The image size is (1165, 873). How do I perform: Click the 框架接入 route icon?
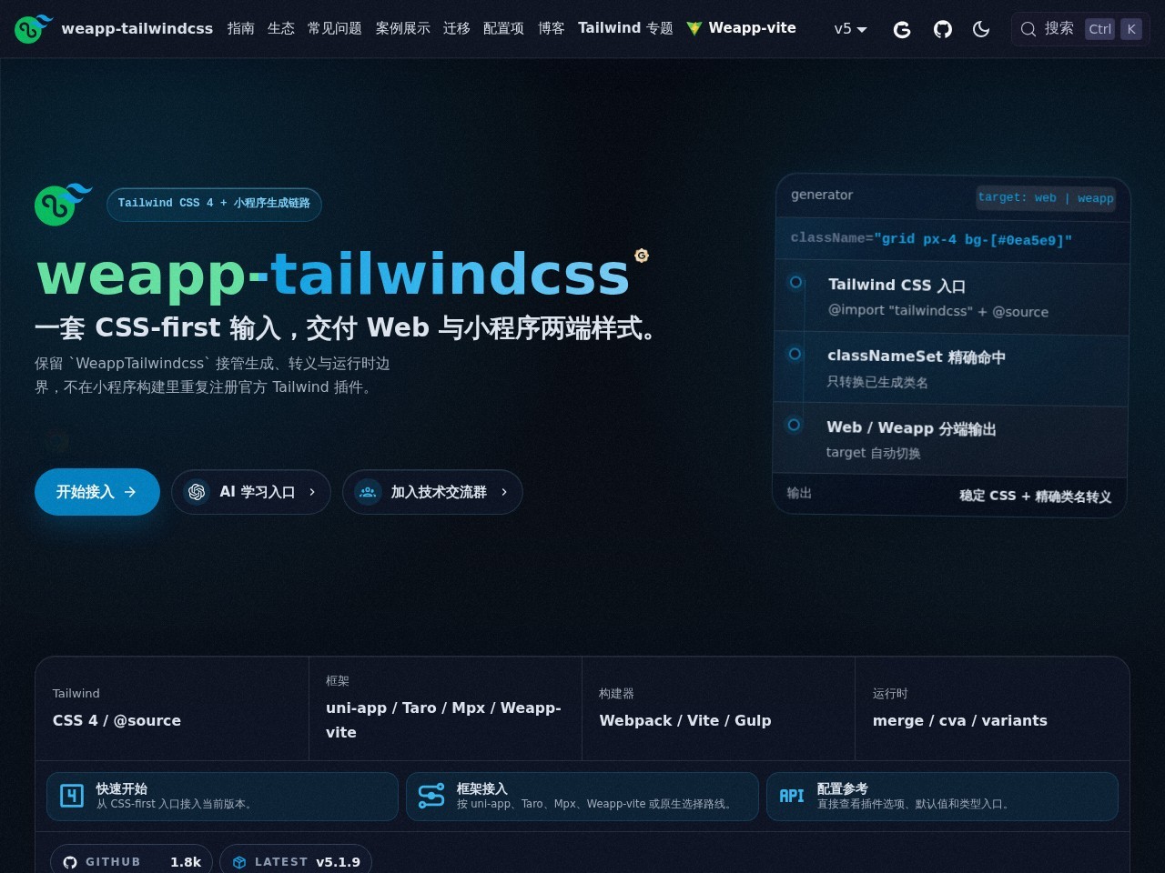point(431,796)
